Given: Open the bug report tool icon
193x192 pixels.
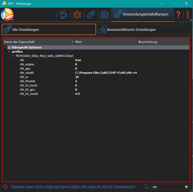Looking at the screenshot, I should 77,14.
